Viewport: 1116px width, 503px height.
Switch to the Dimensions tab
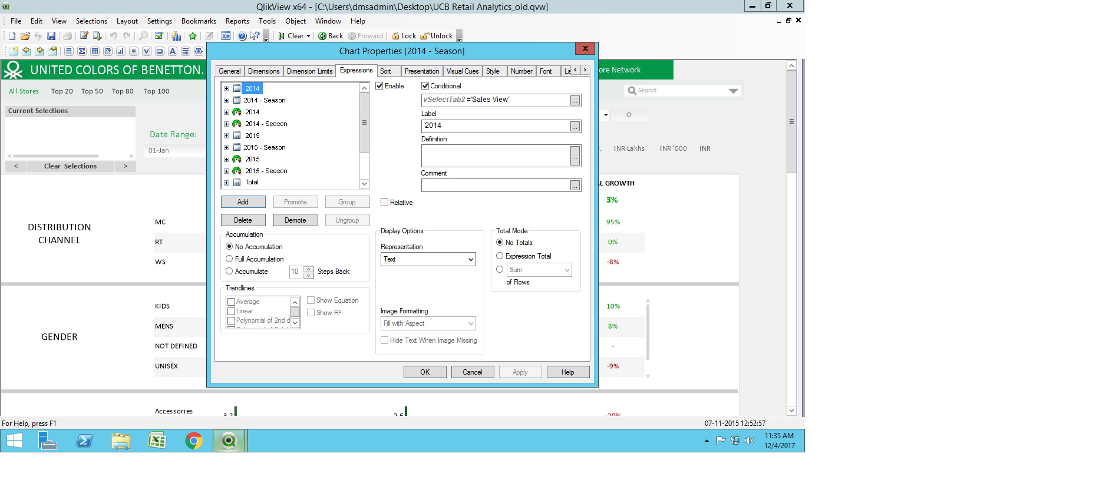[263, 71]
